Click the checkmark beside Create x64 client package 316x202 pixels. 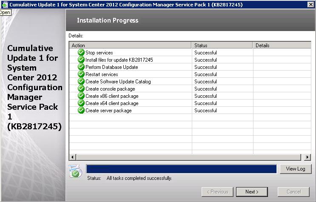point(81,103)
